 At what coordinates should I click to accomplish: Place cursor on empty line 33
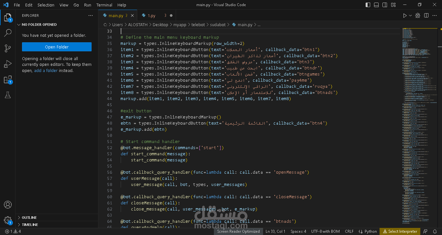(x=260, y=31)
